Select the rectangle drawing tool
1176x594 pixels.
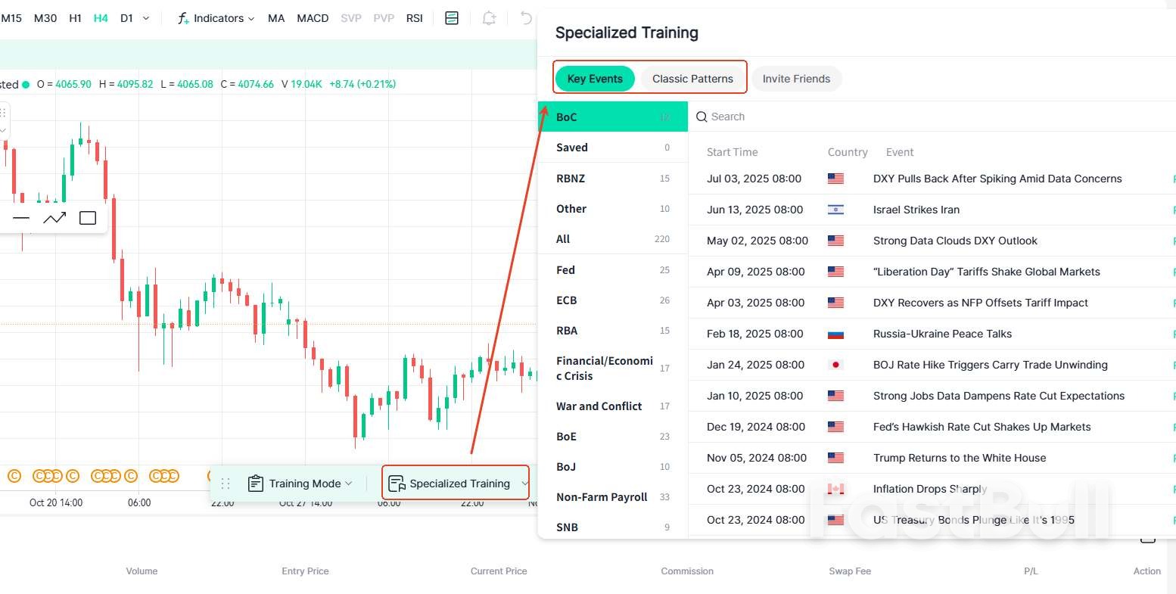(87, 217)
